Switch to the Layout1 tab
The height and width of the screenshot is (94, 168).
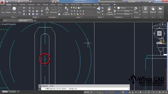(x=12, y=91)
